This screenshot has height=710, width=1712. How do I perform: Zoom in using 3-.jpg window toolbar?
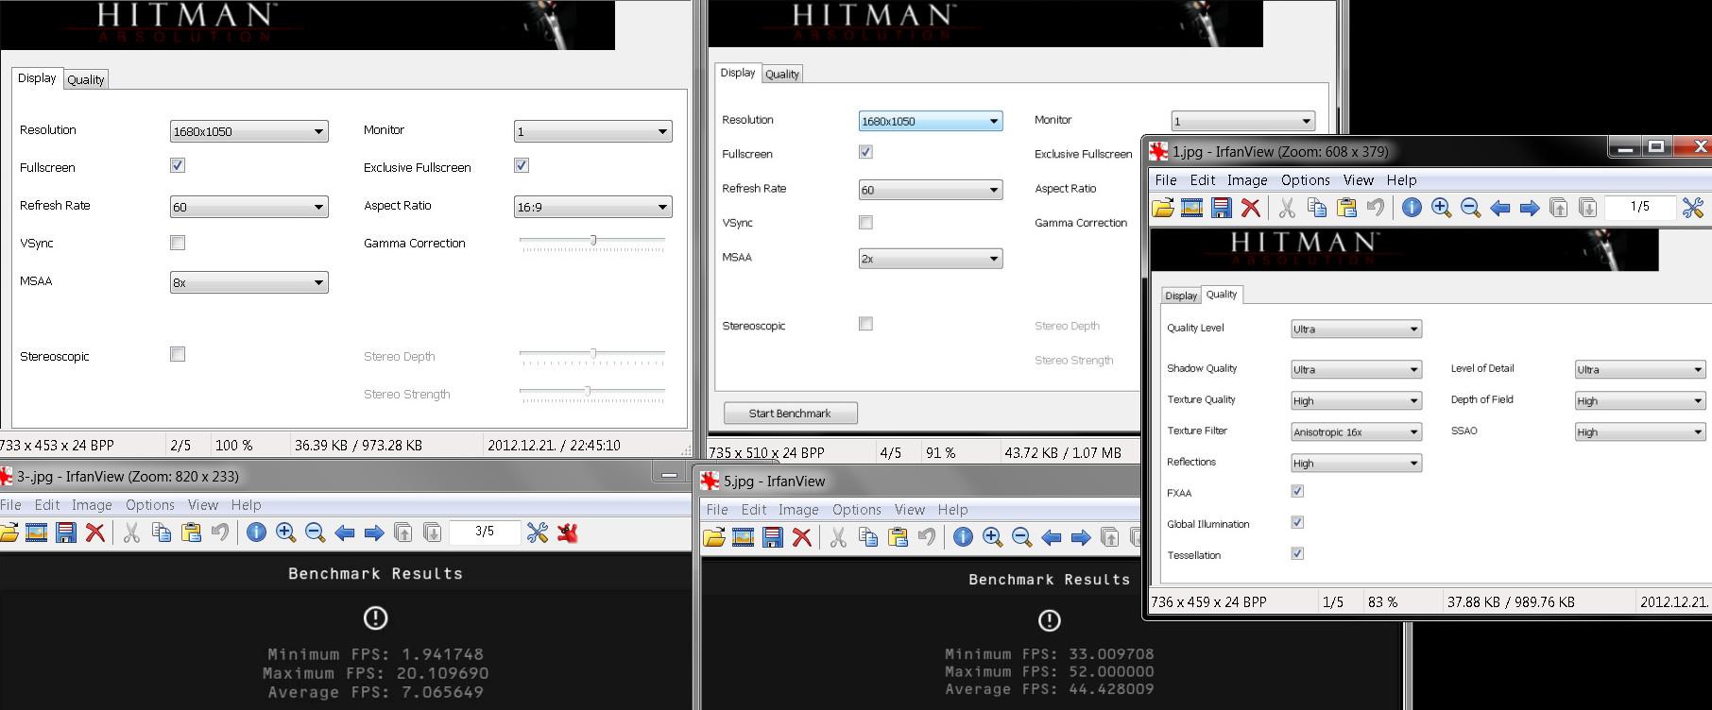[285, 533]
